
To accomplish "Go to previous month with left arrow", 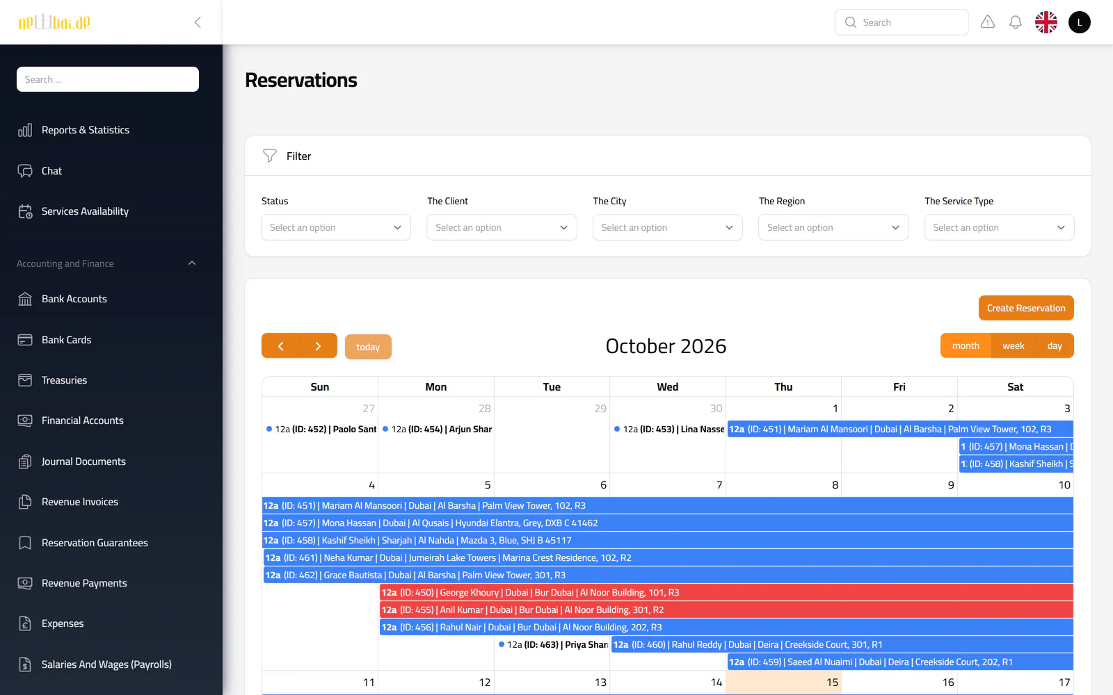I will click(x=280, y=346).
